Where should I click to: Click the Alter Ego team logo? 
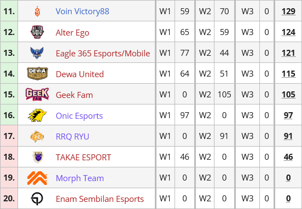coord(37,32)
